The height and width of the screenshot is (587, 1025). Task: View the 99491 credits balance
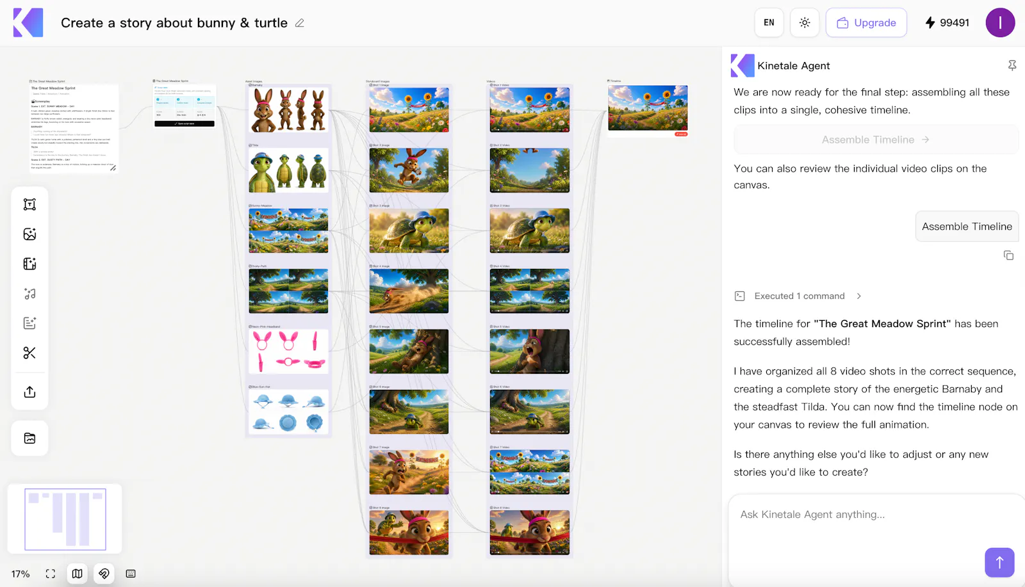[x=947, y=22]
